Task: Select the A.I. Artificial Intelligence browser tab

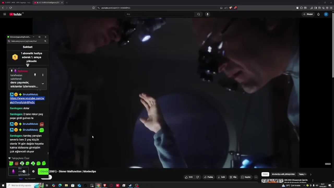Action: click(x=48, y=3)
